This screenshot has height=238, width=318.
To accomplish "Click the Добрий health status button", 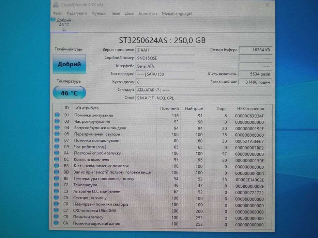I will pyautogui.click(x=69, y=64).
